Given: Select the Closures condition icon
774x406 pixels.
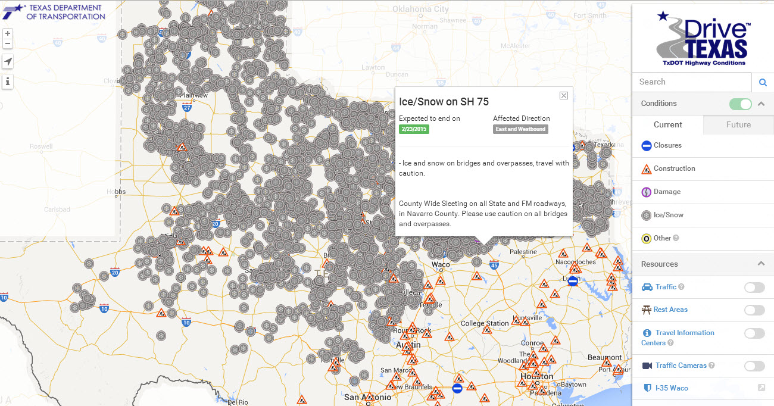Looking at the screenshot, I should tap(647, 145).
